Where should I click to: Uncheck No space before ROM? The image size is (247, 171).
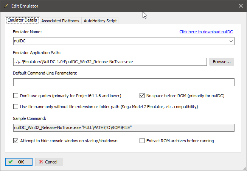pos(142,96)
